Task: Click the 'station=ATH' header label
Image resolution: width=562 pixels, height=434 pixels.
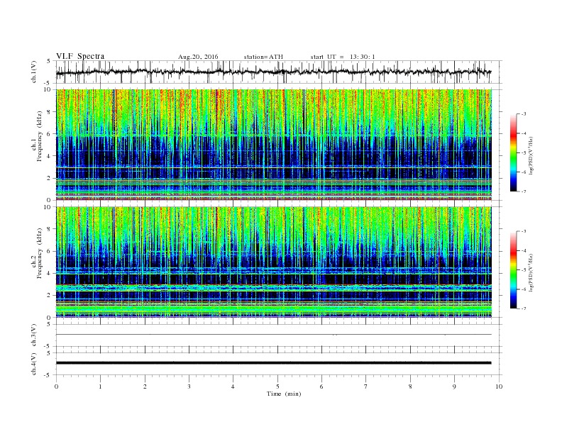Action: click(263, 57)
